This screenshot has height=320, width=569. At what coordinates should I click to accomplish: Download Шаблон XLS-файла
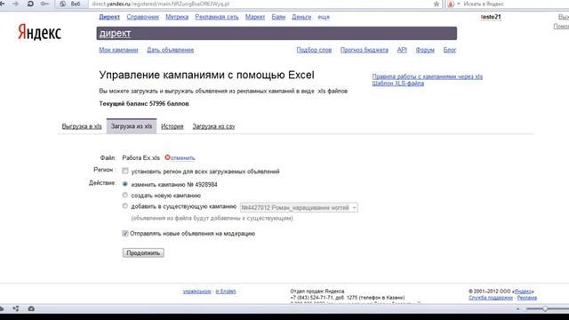[x=398, y=83]
